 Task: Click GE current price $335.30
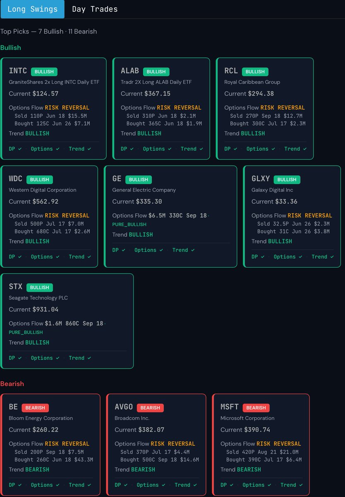pos(149,202)
